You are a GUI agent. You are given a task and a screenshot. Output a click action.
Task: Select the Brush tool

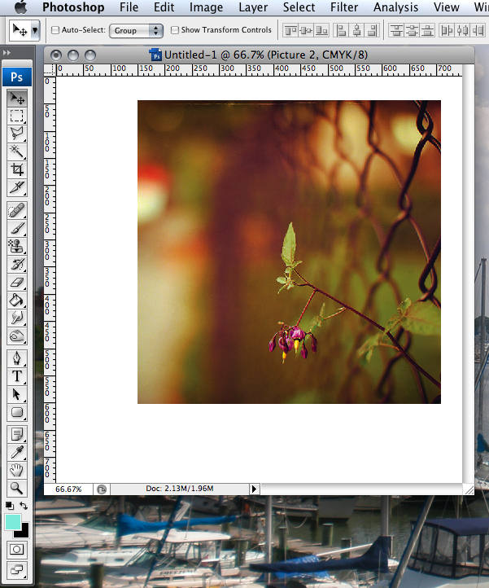coord(17,228)
